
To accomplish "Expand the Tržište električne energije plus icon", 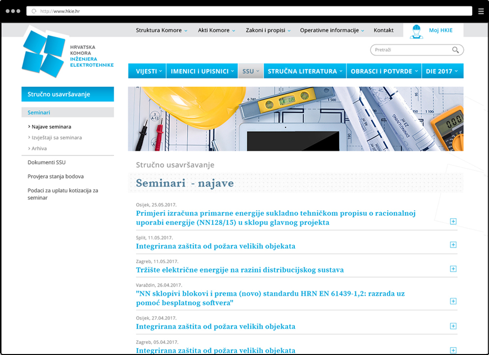I will click(453, 269).
